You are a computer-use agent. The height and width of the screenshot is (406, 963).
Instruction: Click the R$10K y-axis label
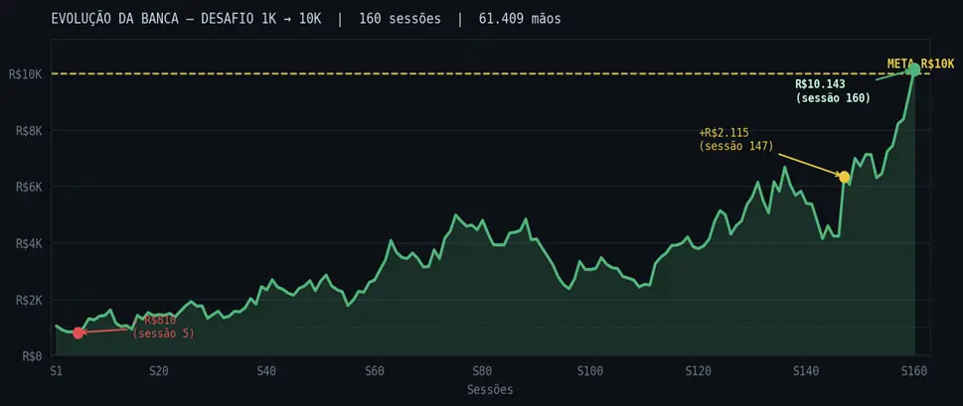tap(24, 73)
